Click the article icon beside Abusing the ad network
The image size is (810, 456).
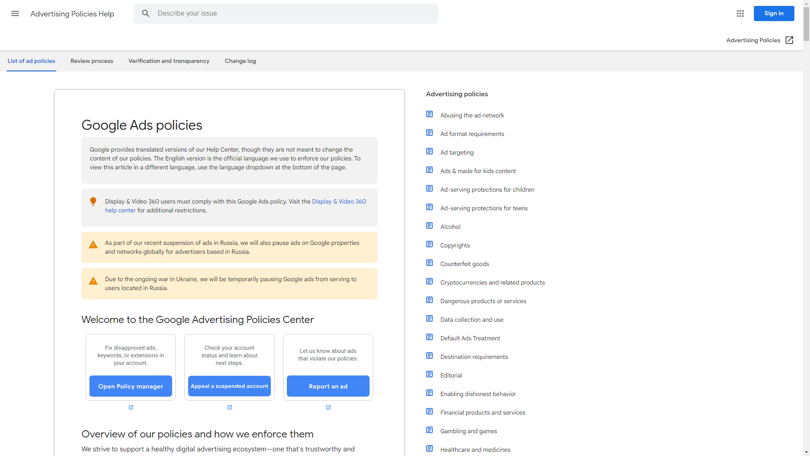coord(429,114)
